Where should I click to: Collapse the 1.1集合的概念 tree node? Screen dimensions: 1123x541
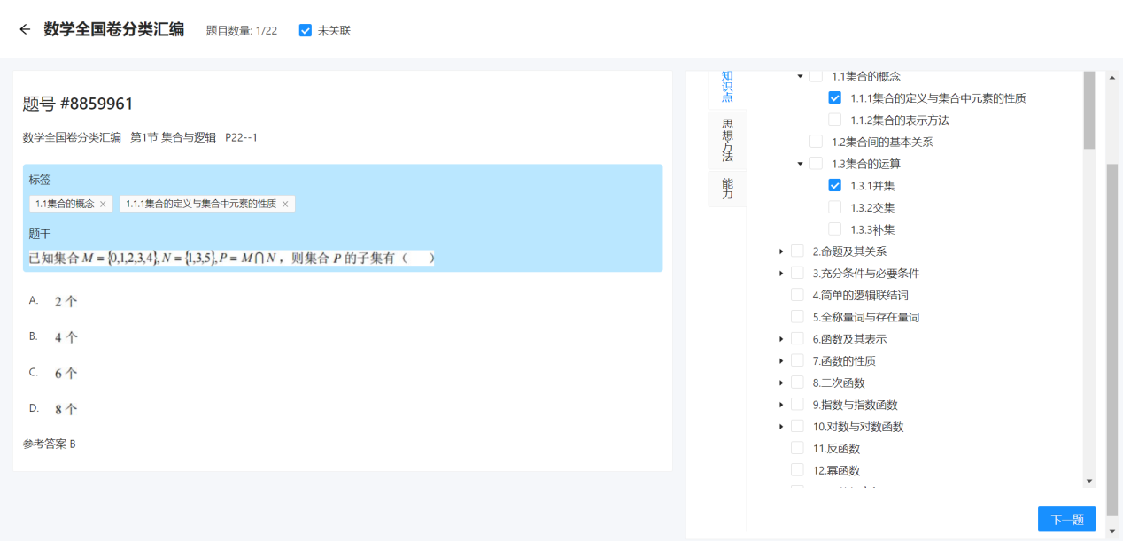pyautogui.click(x=800, y=76)
